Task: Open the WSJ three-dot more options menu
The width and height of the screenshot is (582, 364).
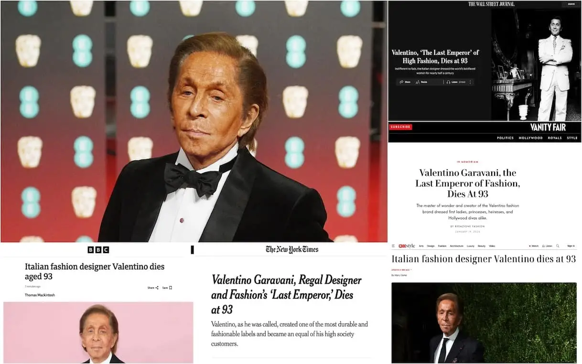Action: (x=470, y=82)
